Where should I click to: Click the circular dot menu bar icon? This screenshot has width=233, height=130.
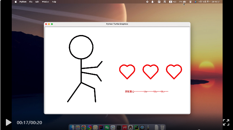pyautogui.click(x=147, y=2)
